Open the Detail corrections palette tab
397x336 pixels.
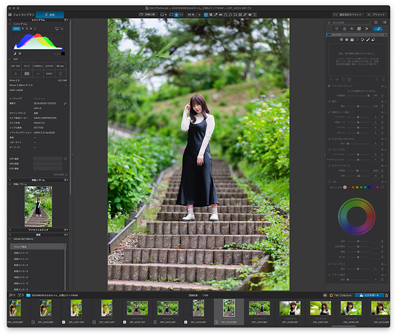[x=352, y=29]
